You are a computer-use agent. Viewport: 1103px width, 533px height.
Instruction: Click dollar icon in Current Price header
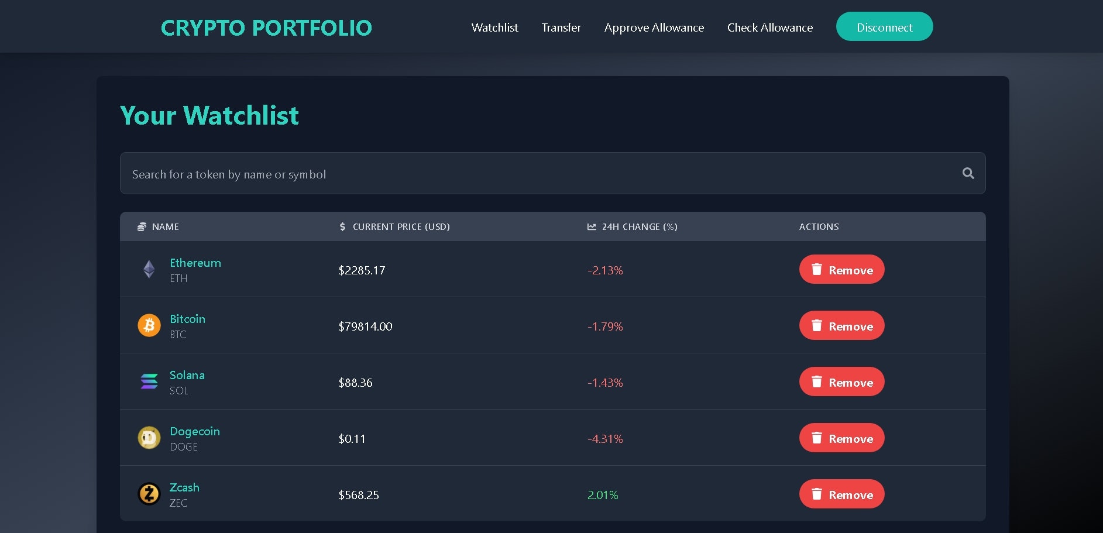[x=342, y=226]
